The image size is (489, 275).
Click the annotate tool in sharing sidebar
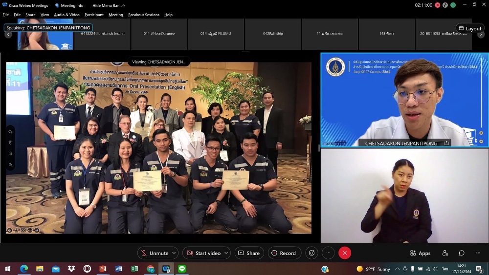10,131
